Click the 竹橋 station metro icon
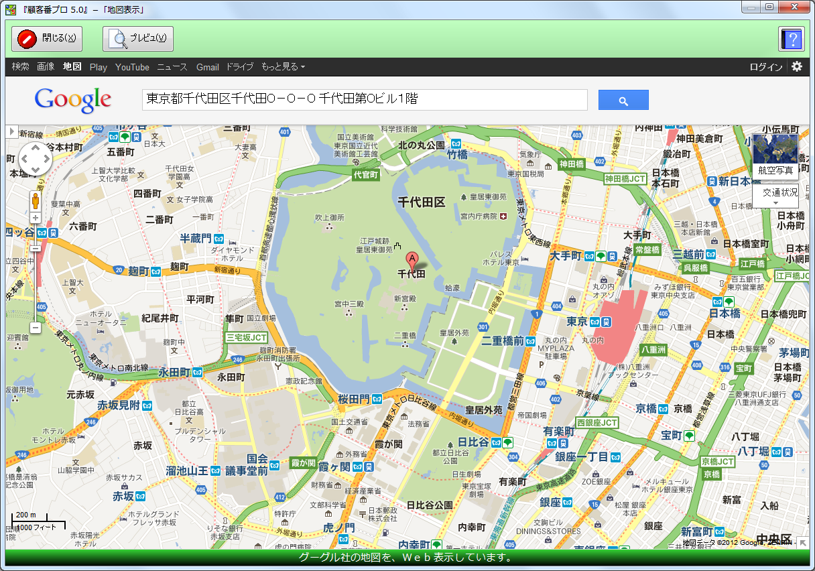Image resolution: width=815 pixels, height=571 pixels. tap(456, 143)
